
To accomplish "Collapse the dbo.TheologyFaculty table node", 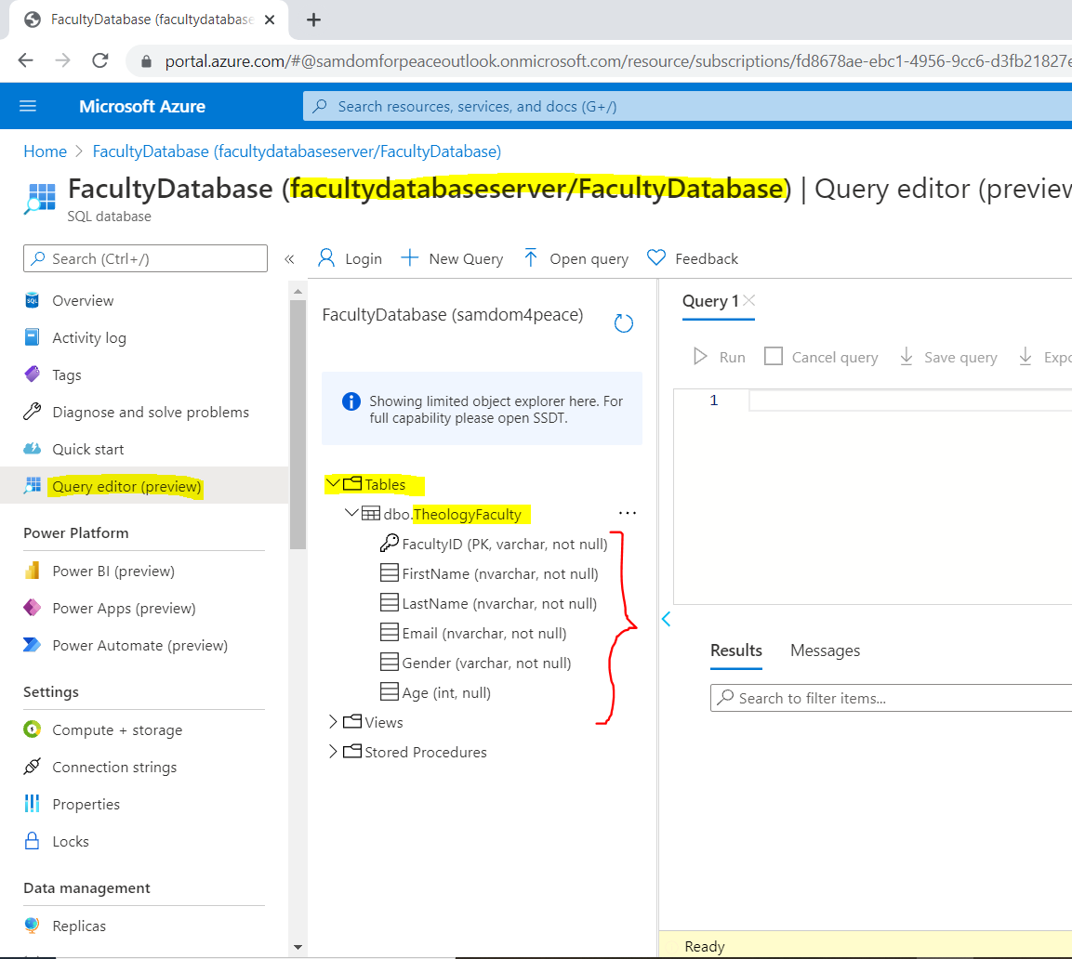I will [x=351, y=512].
